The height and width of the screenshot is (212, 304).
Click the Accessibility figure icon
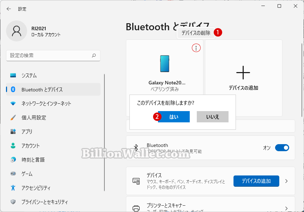tap(13, 188)
